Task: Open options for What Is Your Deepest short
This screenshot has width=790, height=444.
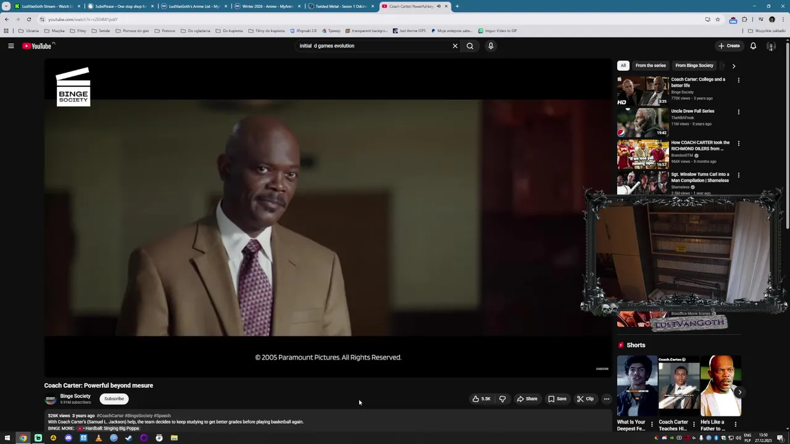Action: pyautogui.click(x=652, y=424)
